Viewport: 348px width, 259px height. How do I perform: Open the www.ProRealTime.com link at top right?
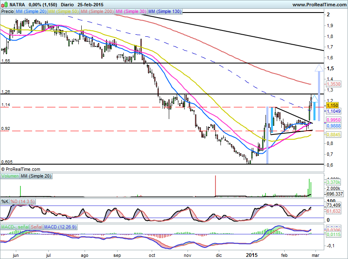pos(319,4)
